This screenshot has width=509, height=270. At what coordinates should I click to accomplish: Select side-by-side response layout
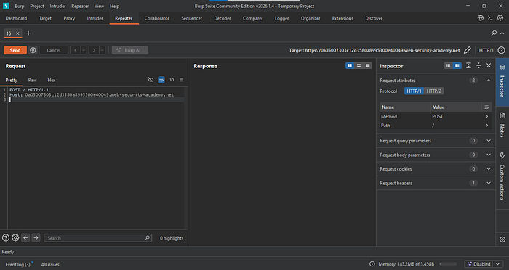pyautogui.click(x=350, y=66)
